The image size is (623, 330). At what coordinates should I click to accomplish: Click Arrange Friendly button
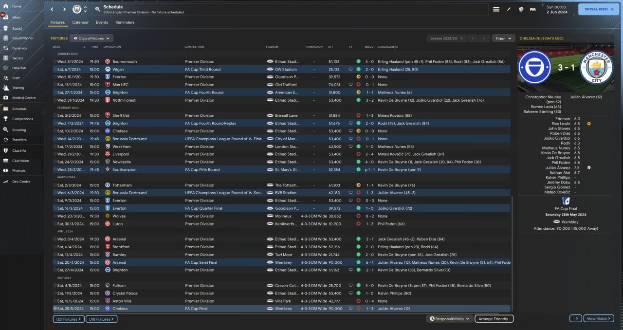pyautogui.click(x=494, y=319)
